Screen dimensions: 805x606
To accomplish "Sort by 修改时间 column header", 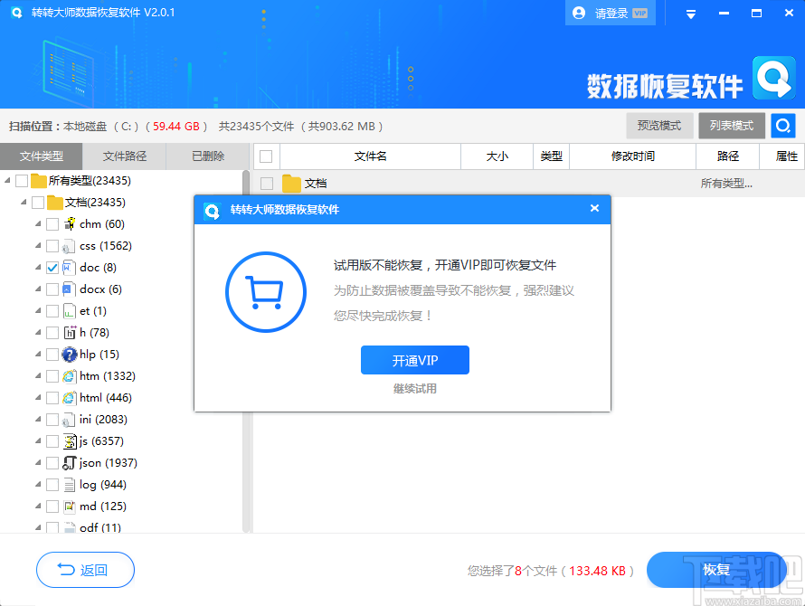I will pyautogui.click(x=632, y=156).
